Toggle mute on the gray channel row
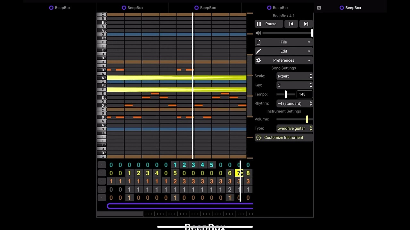 pos(102,190)
